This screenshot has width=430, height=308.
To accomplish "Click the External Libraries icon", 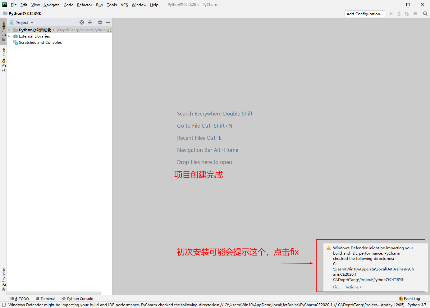I will 16,36.
